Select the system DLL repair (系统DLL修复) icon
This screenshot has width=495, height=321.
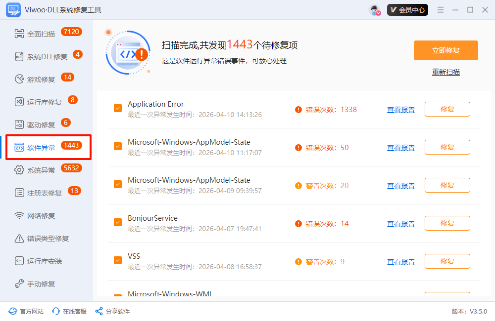[x=19, y=57]
